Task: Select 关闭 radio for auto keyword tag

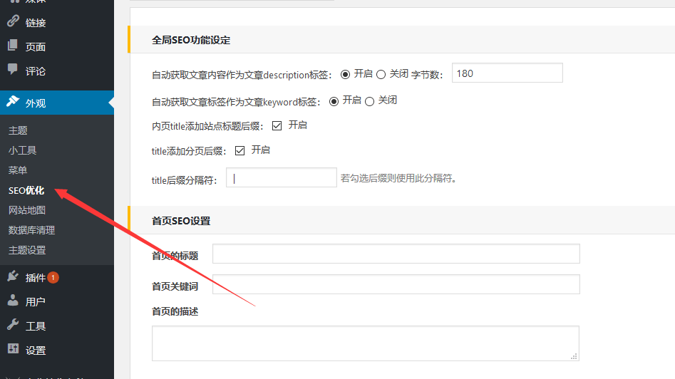Action: (369, 101)
